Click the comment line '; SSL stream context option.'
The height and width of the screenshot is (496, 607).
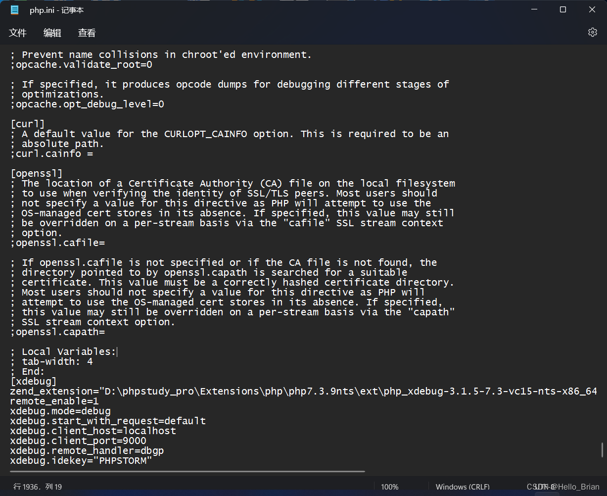coord(93,322)
